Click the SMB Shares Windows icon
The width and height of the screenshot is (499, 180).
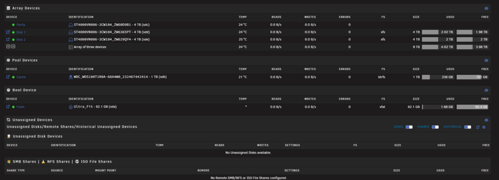click(x=8, y=162)
